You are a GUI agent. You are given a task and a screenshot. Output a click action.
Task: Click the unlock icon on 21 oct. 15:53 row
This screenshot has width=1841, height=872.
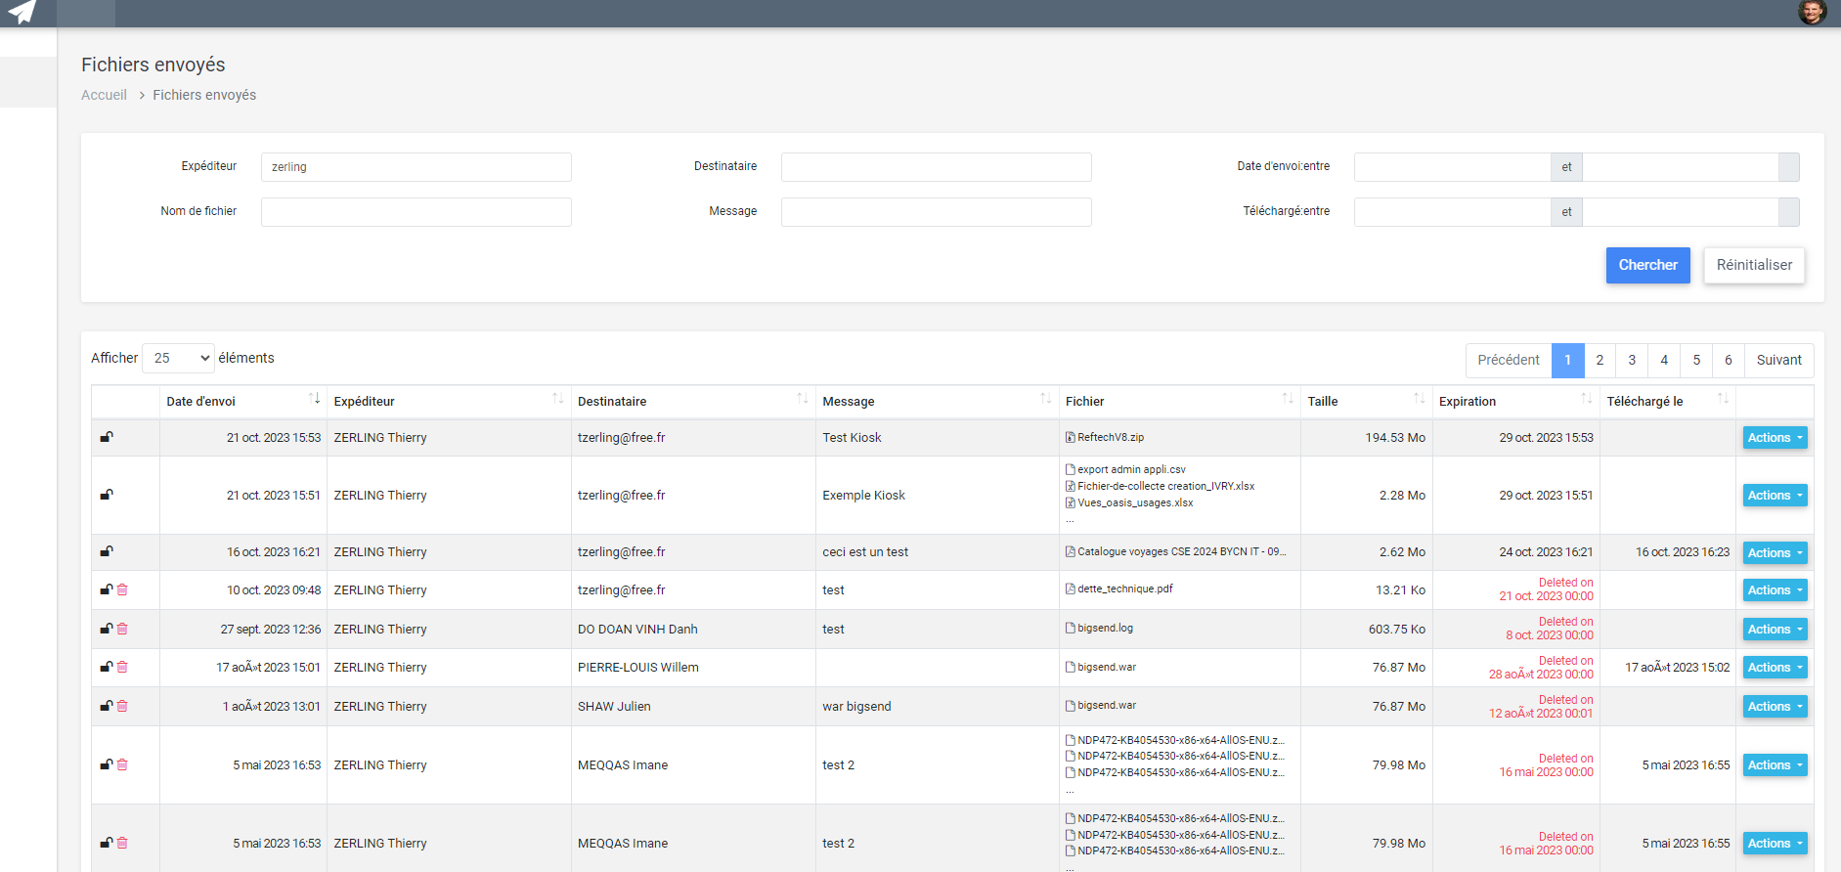point(107,437)
